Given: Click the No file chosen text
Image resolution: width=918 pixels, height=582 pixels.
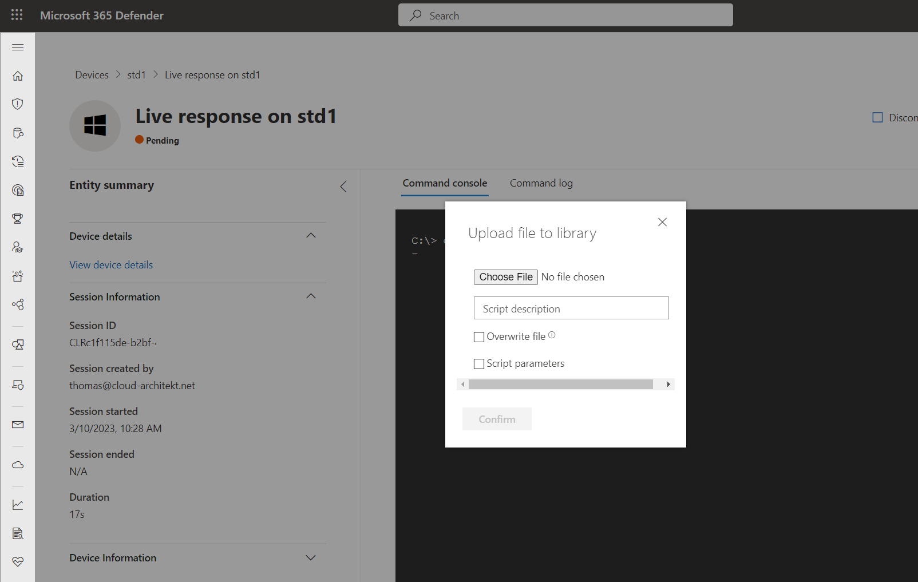Looking at the screenshot, I should (x=573, y=277).
